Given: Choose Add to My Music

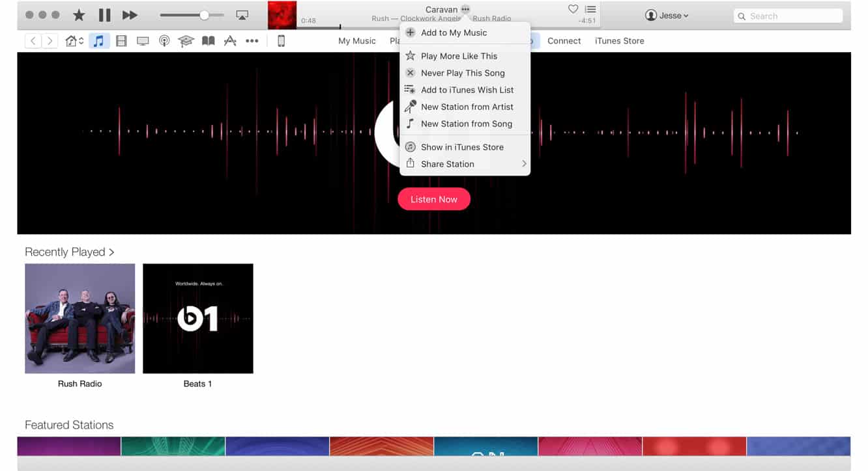Looking at the screenshot, I should (x=465, y=33).
